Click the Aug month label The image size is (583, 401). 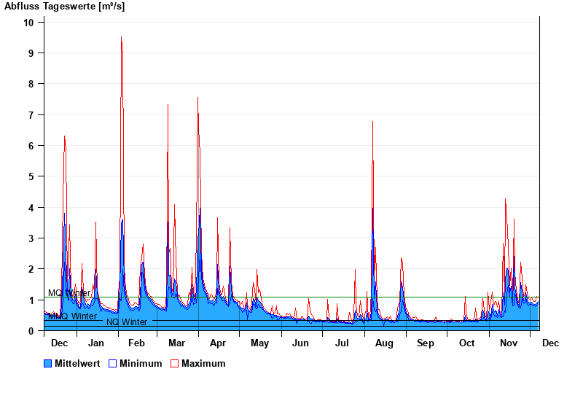[x=384, y=343]
